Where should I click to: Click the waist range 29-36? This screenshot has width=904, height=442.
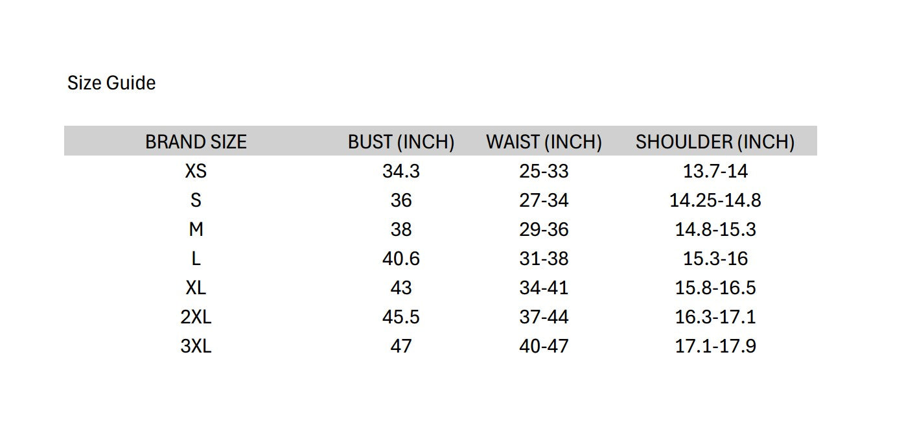click(x=544, y=229)
